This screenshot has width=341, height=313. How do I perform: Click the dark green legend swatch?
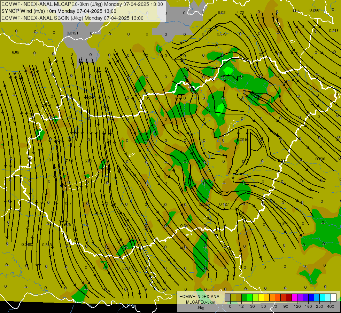click(245, 297)
